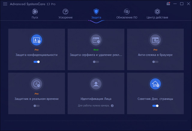Click the Privacy Shield icon (Защита конфиденциальности)
Image resolution: width=192 pixels, height=131 pixels.
(x=37, y=39)
